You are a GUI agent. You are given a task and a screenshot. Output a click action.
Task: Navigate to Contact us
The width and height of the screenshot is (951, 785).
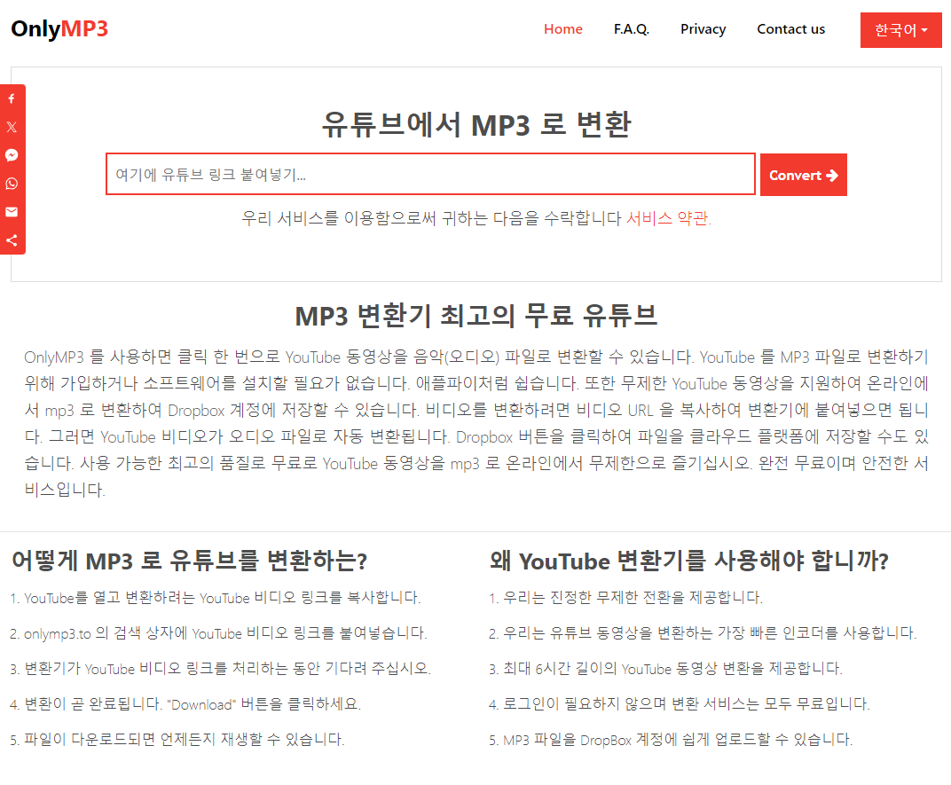coord(790,29)
